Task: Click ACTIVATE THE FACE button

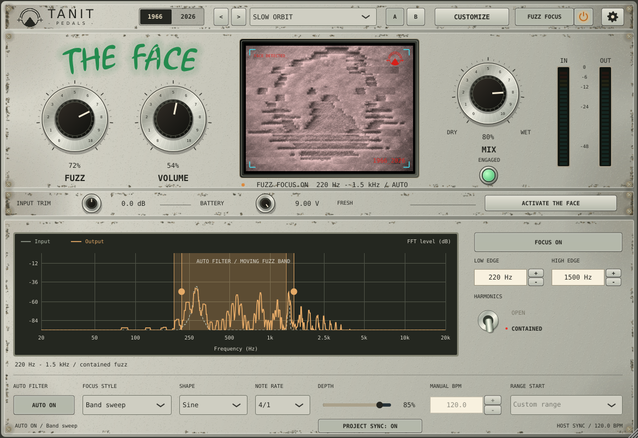Action: pyautogui.click(x=551, y=203)
